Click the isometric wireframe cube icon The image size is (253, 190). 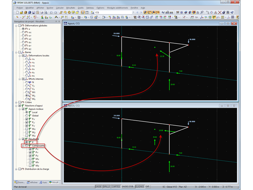click(147, 17)
